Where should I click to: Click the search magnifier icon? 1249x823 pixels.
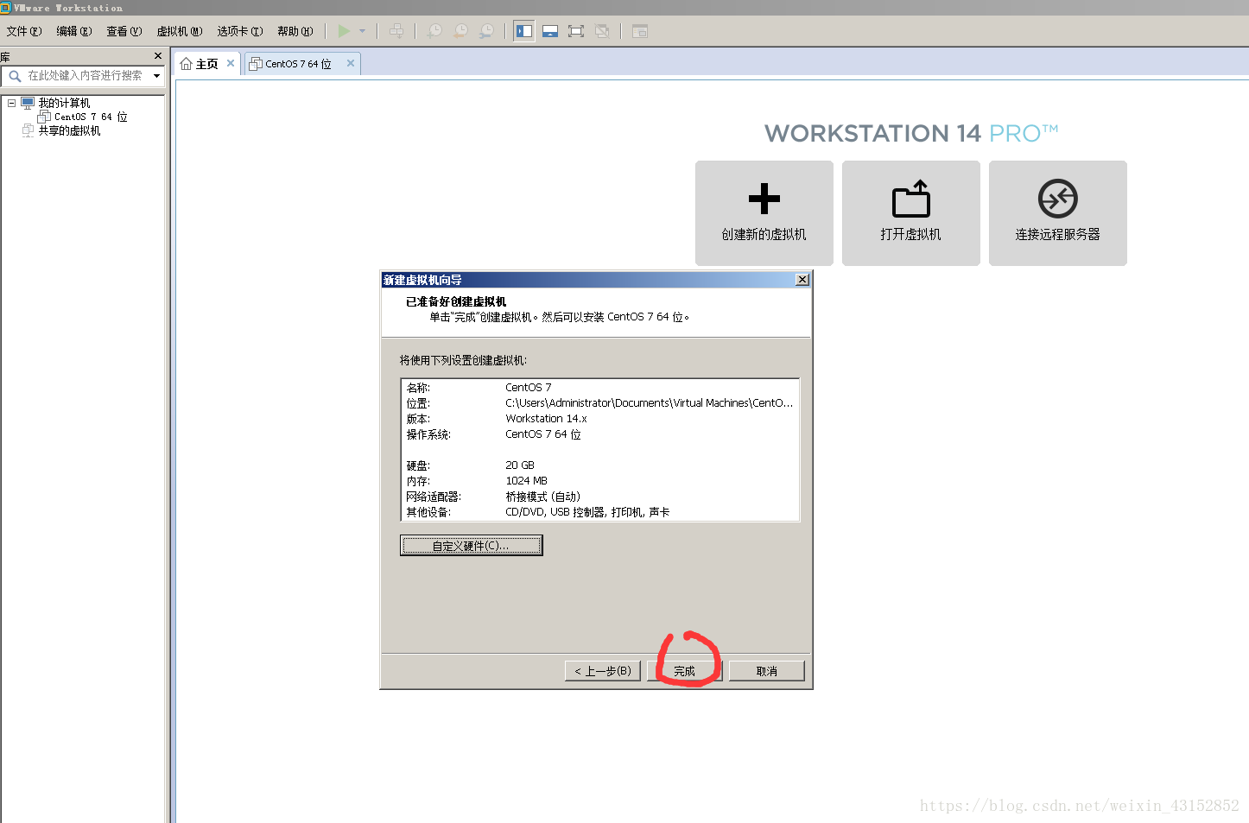15,76
